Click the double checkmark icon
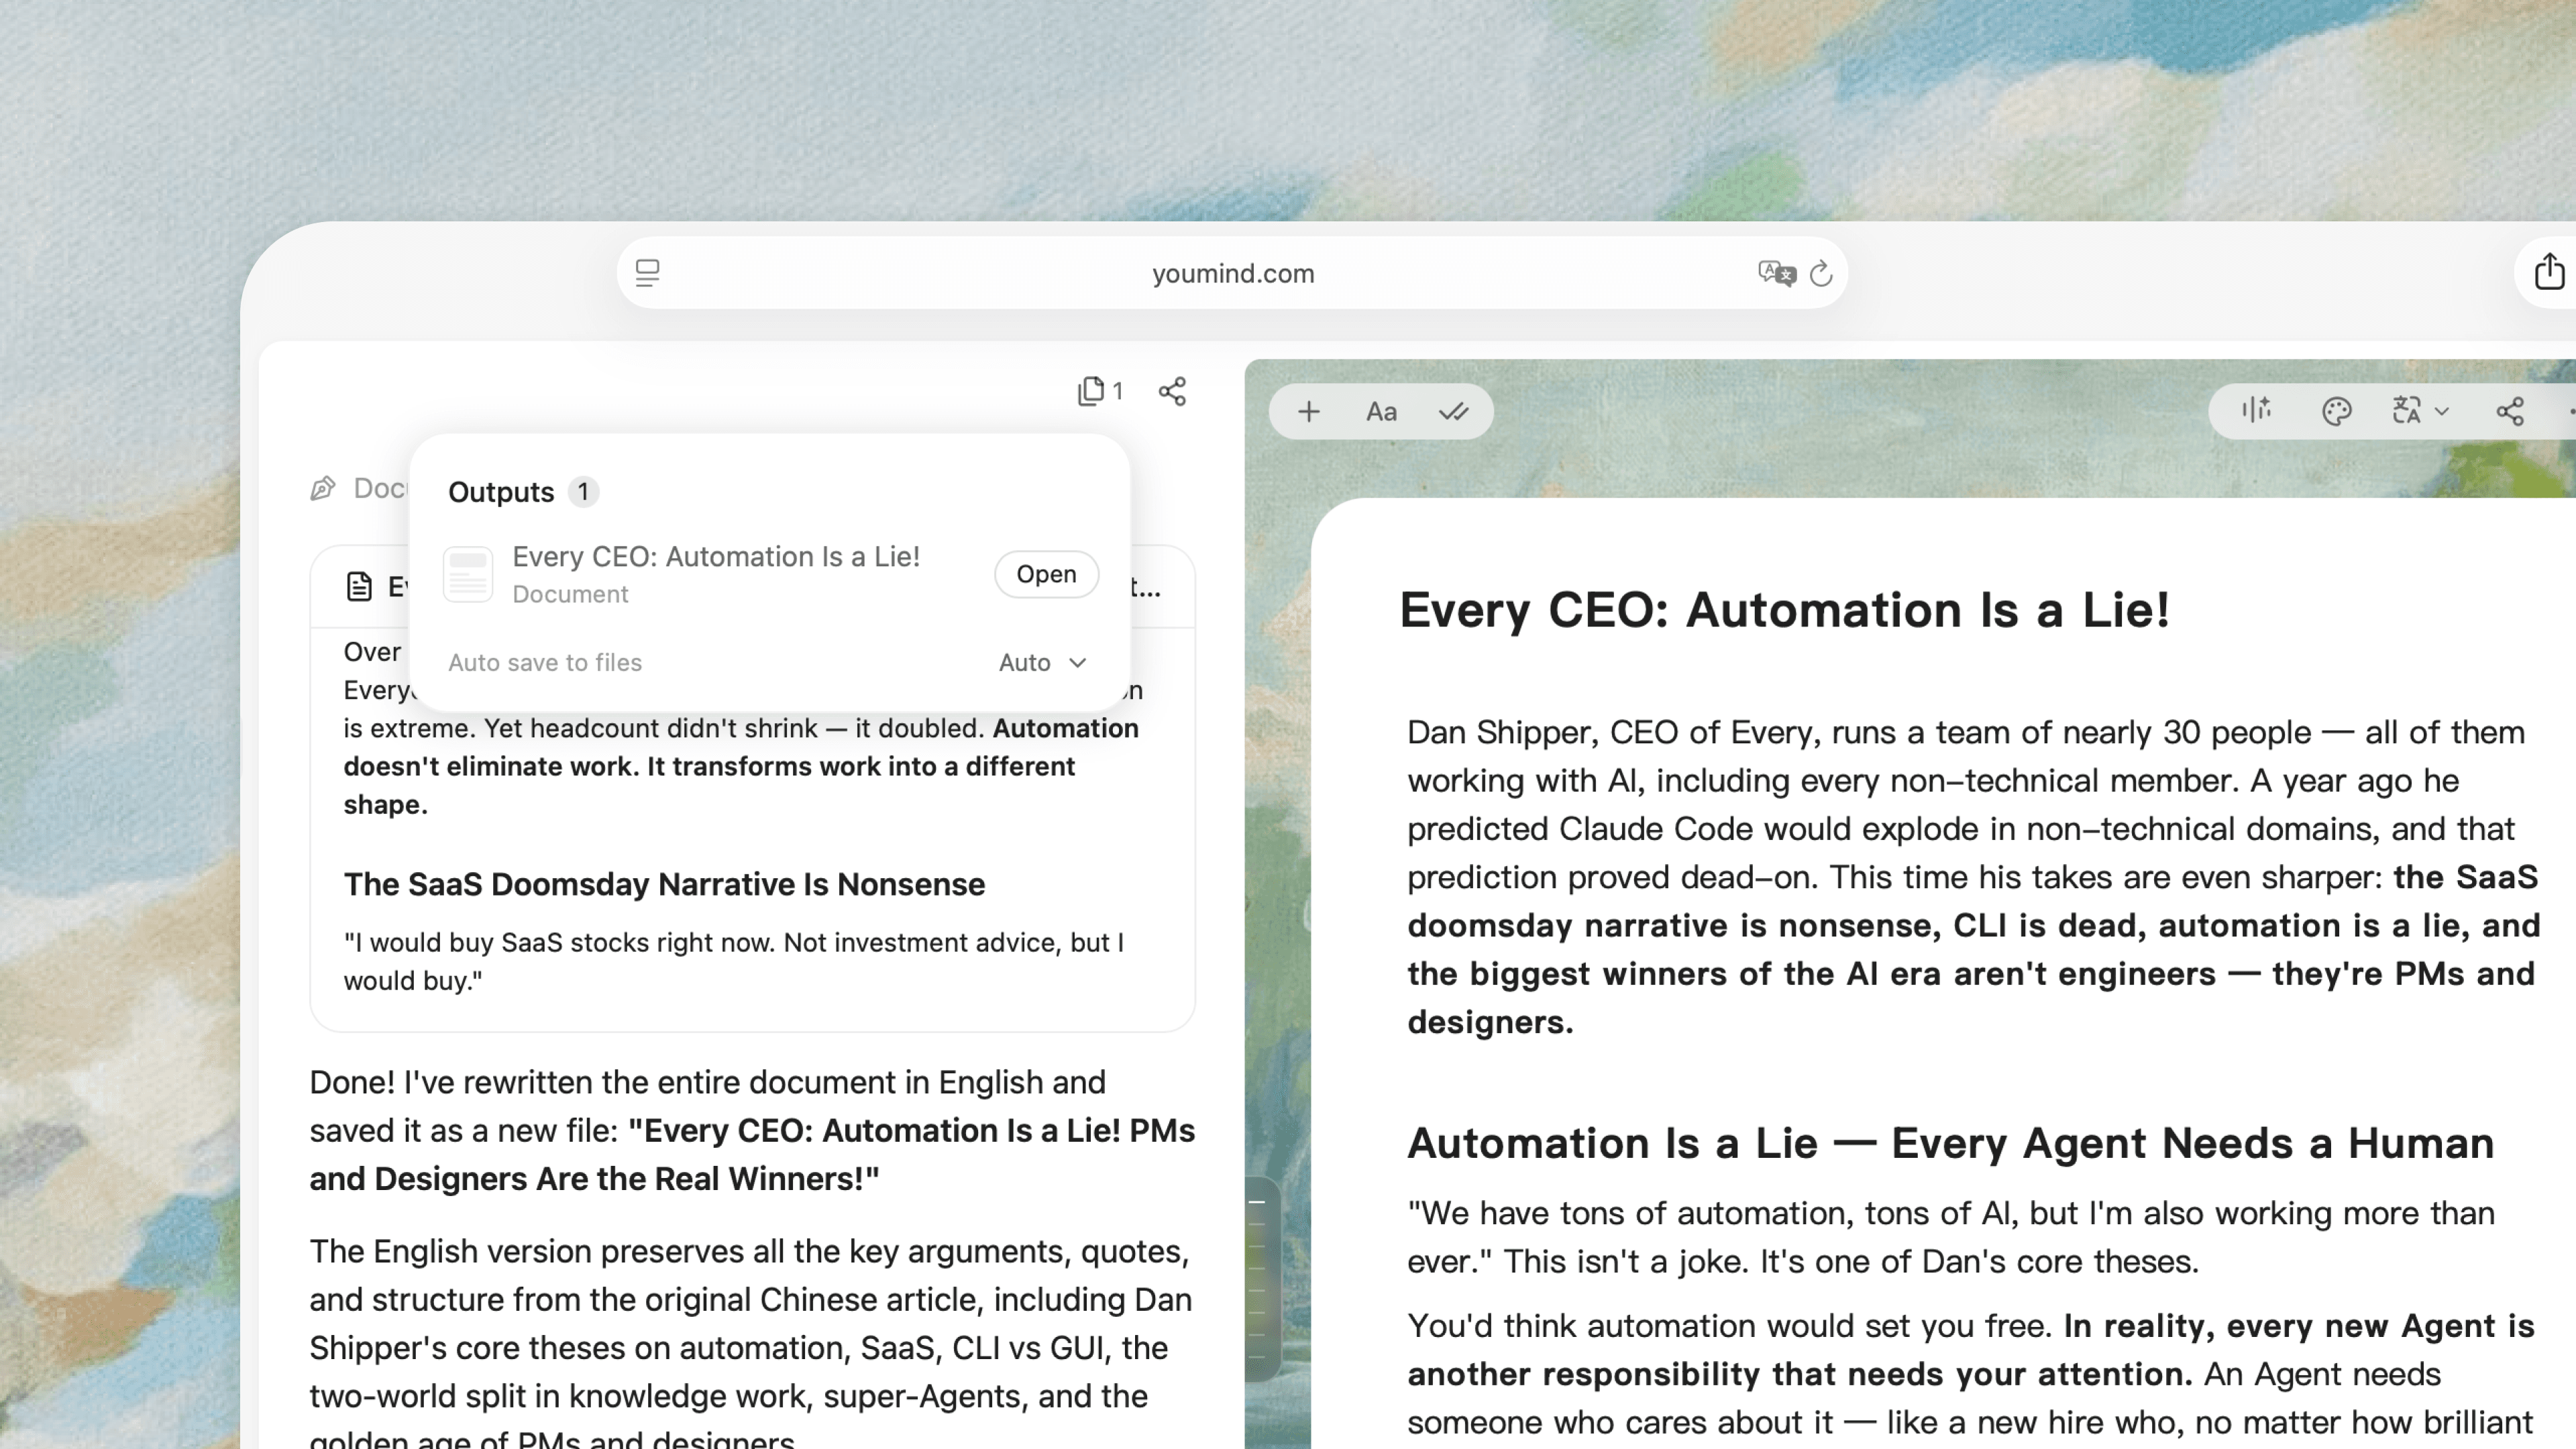The width and height of the screenshot is (2576, 1449). click(1453, 411)
